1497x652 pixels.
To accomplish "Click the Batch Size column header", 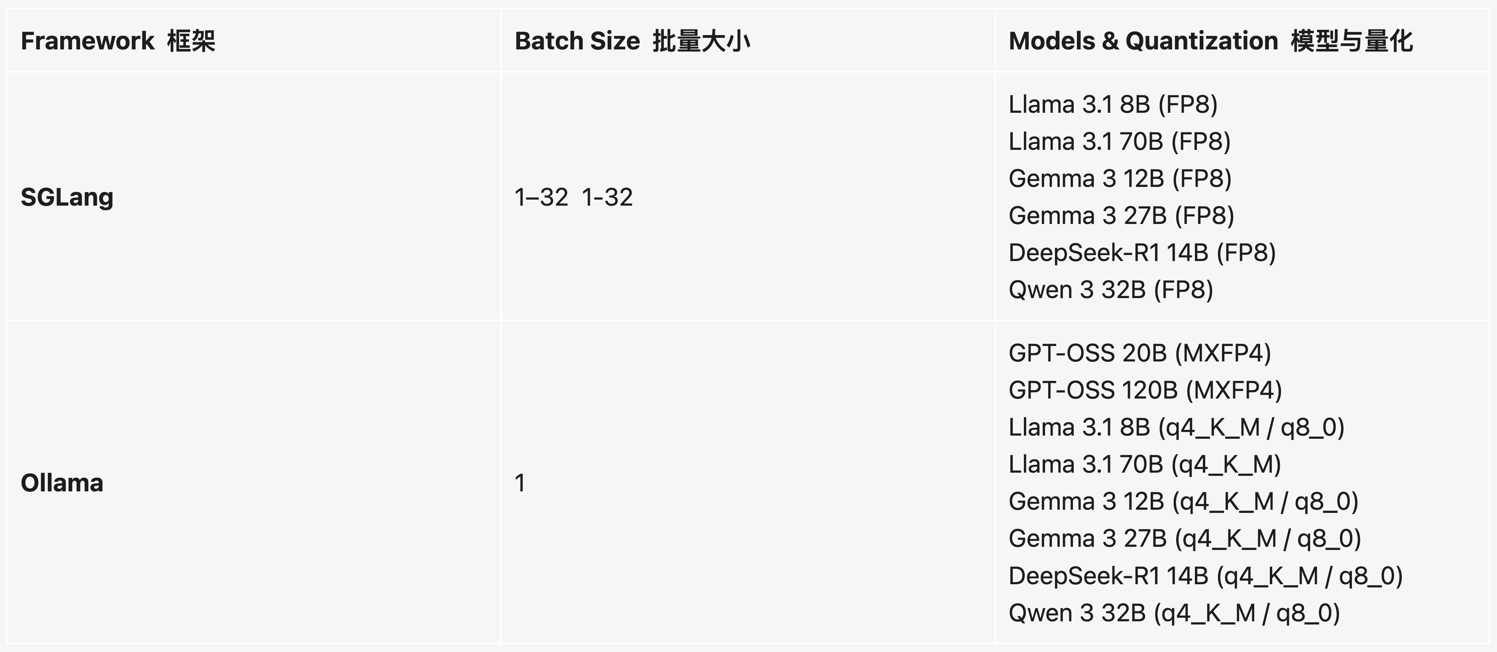I will pyautogui.click(x=632, y=41).
